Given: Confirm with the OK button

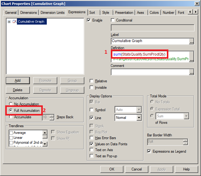Looking at the screenshot, I should [112, 169].
